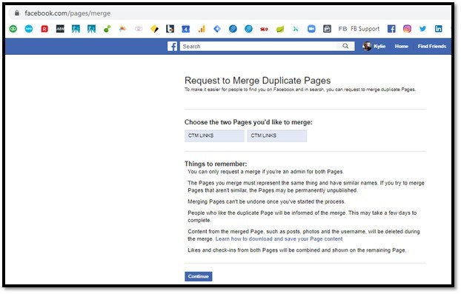Click the search magnifier button
Image resolution: width=461 pixels, height=294 pixels.
coord(345,46)
